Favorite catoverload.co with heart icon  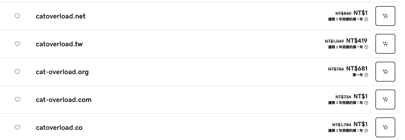tap(17, 127)
